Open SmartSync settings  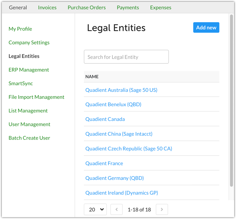pos(21,83)
